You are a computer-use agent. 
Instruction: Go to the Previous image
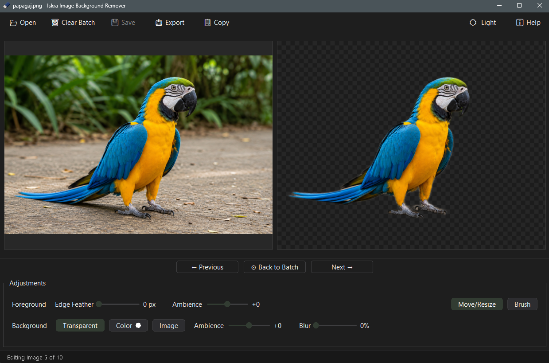point(207,267)
